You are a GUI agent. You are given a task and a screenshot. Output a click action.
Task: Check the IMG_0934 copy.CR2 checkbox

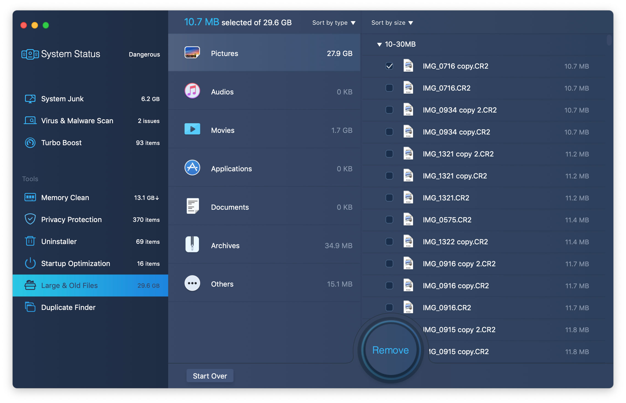(389, 132)
